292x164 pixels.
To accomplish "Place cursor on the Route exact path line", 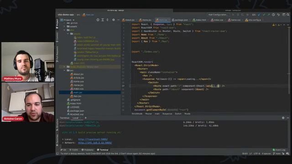I will click(x=189, y=86).
